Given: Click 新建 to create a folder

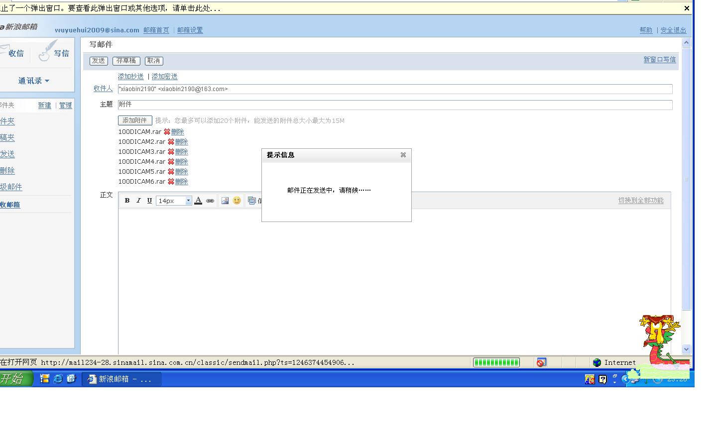Looking at the screenshot, I should pos(45,106).
